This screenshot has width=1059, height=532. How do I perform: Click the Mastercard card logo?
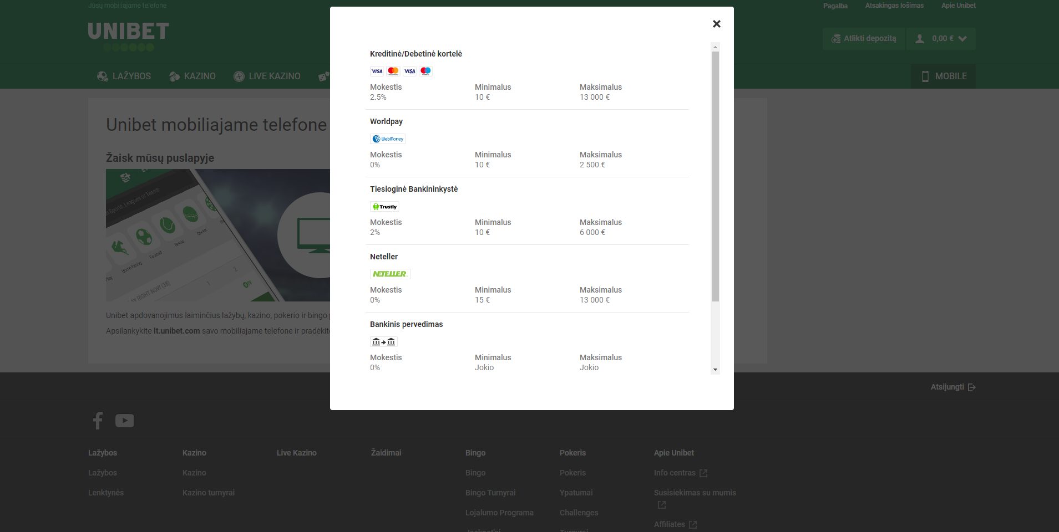tap(393, 71)
